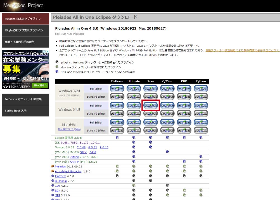
Task: Download Windows 32bit Full Edition Ultimate package
Action: 134,88
